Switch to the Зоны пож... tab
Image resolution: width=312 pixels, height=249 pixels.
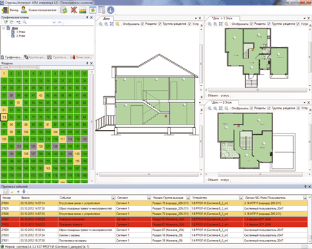[x=83, y=57]
